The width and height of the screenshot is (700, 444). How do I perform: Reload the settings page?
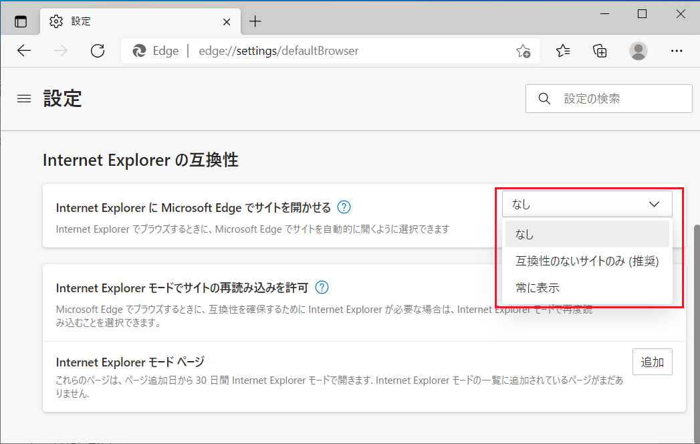[98, 51]
